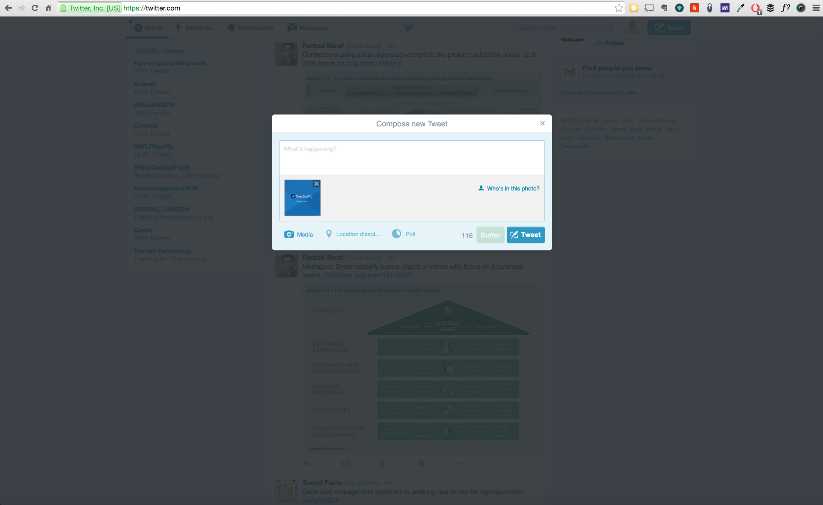This screenshot has height=505, width=823.
Task: Click the browser forward arrow
Action: [x=21, y=8]
